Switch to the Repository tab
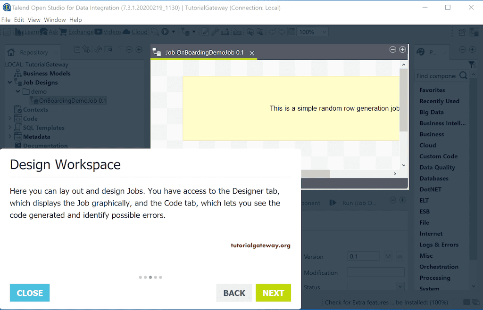This screenshot has width=483, height=310. (33, 53)
